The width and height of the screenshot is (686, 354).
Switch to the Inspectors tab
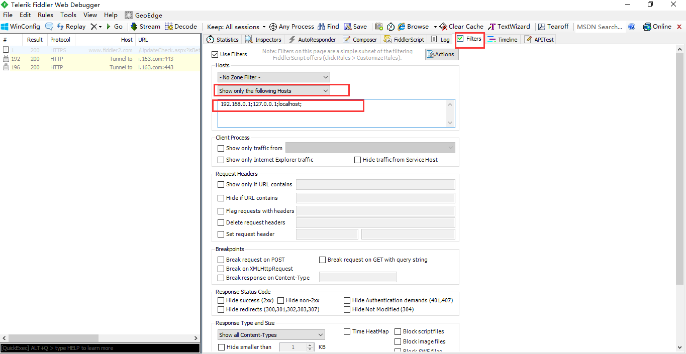pyautogui.click(x=263, y=40)
